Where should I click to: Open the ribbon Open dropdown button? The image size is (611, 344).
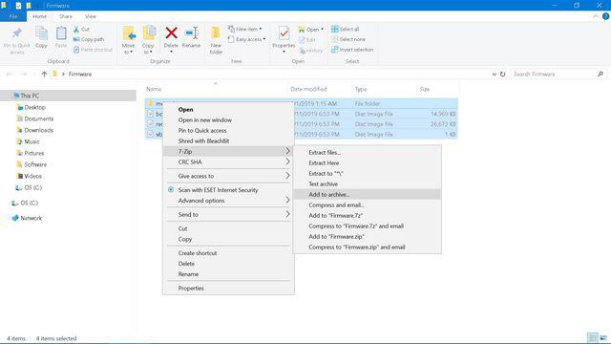pyautogui.click(x=311, y=30)
